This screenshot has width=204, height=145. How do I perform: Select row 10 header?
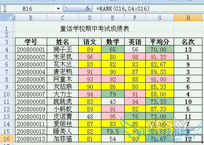click(7, 94)
